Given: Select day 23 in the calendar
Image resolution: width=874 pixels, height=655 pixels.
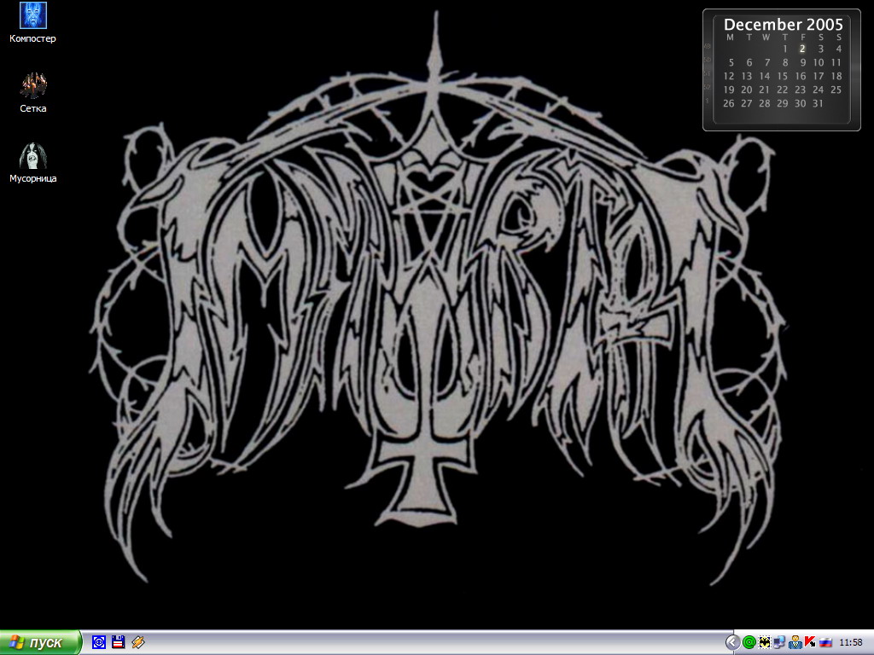Looking at the screenshot, I should click(x=801, y=90).
